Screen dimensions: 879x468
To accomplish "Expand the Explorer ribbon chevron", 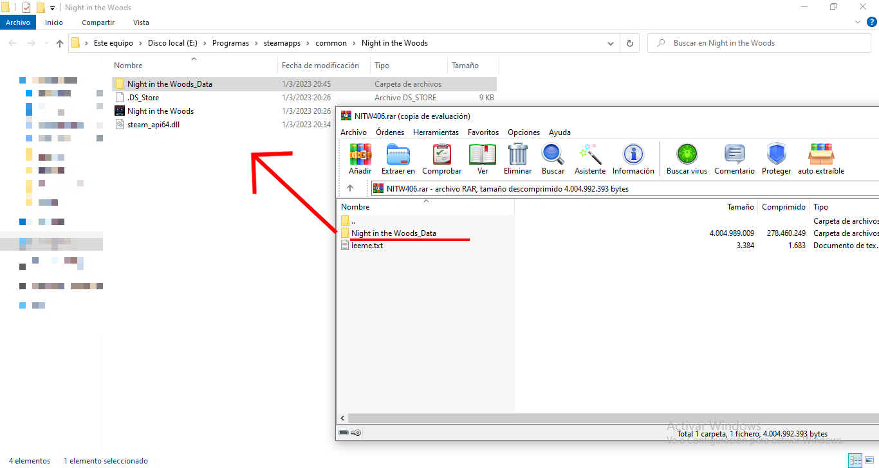I will (856, 22).
